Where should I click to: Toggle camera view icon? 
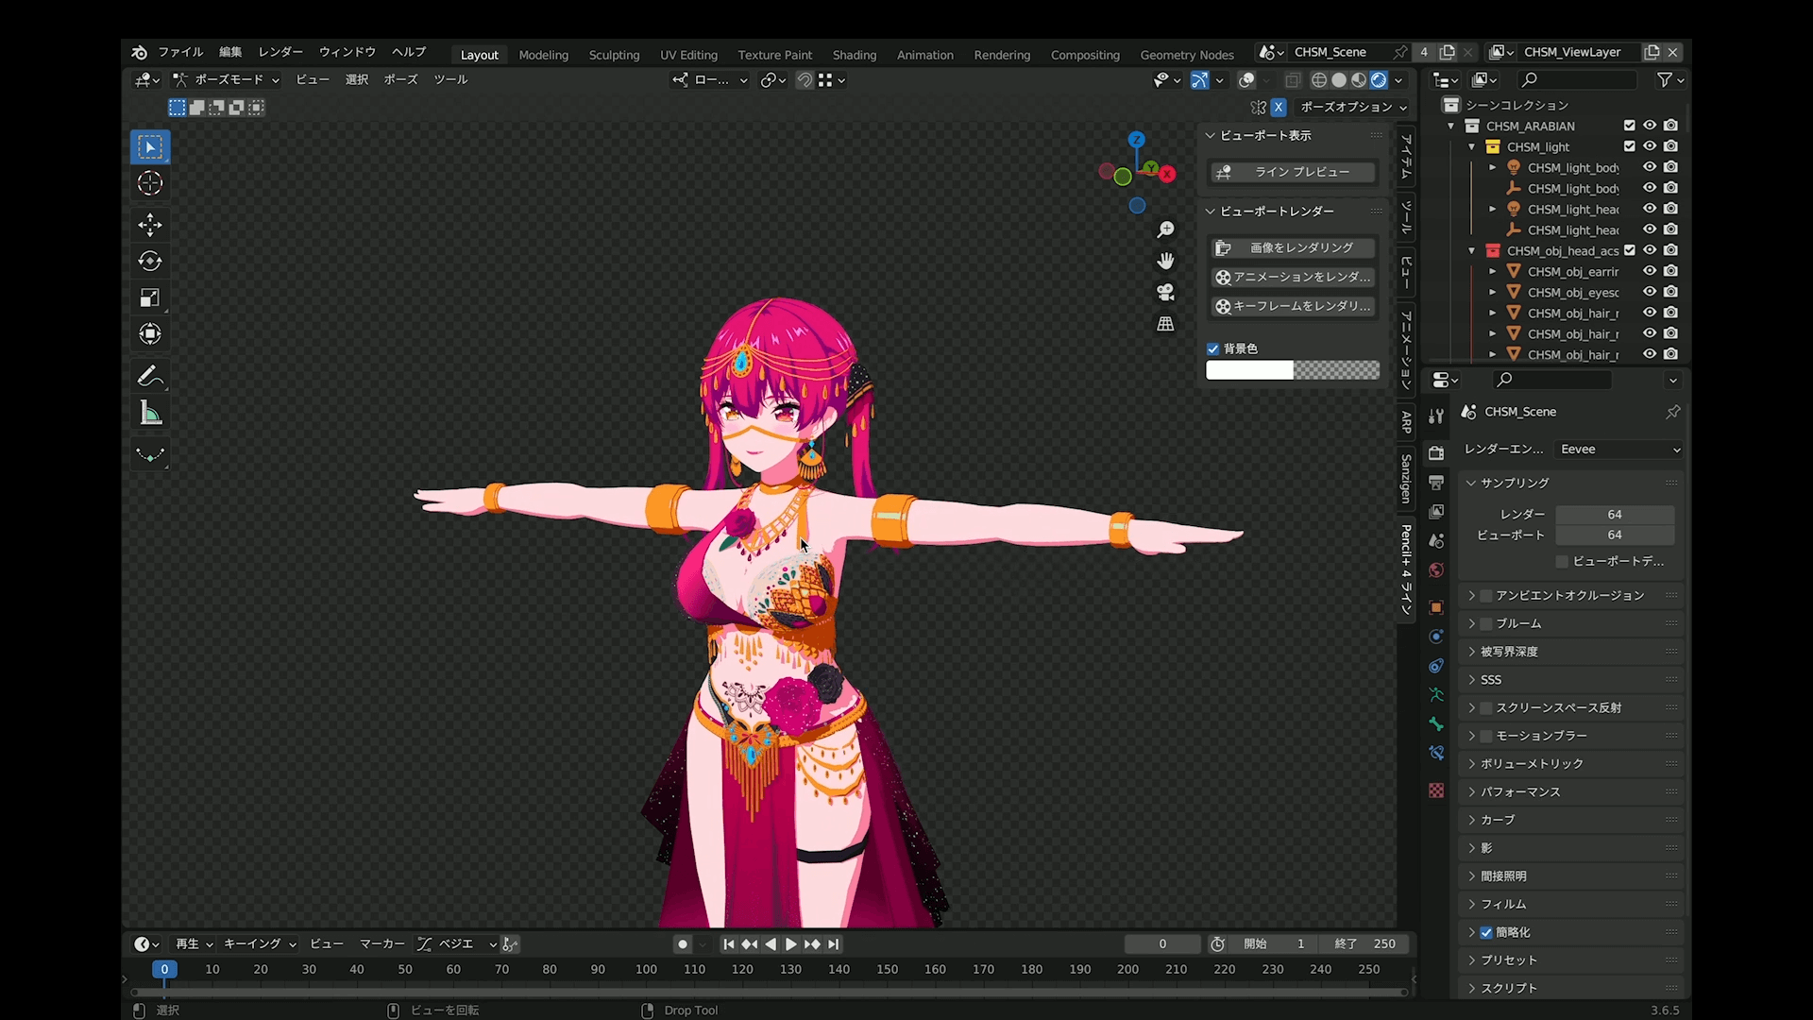[1166, 292]
